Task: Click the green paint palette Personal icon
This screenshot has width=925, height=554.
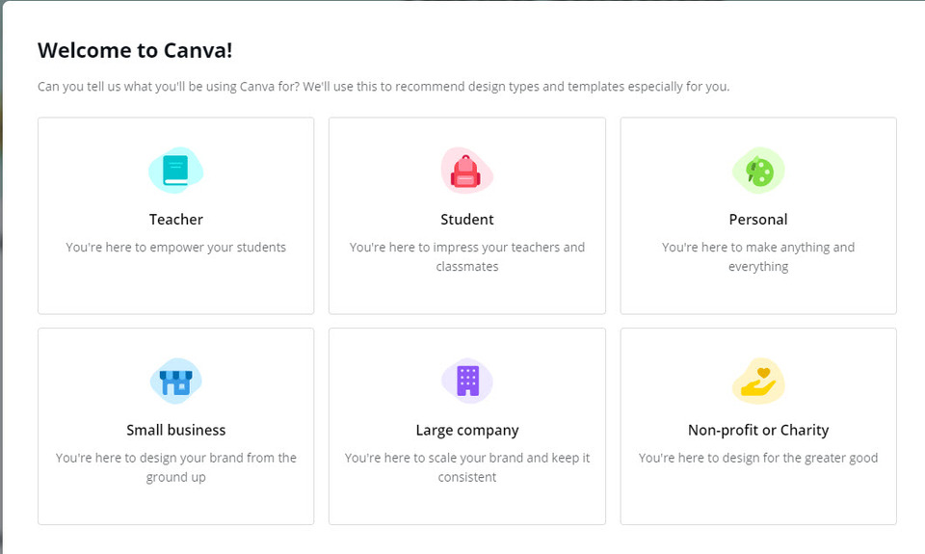Action: (758, 171)
